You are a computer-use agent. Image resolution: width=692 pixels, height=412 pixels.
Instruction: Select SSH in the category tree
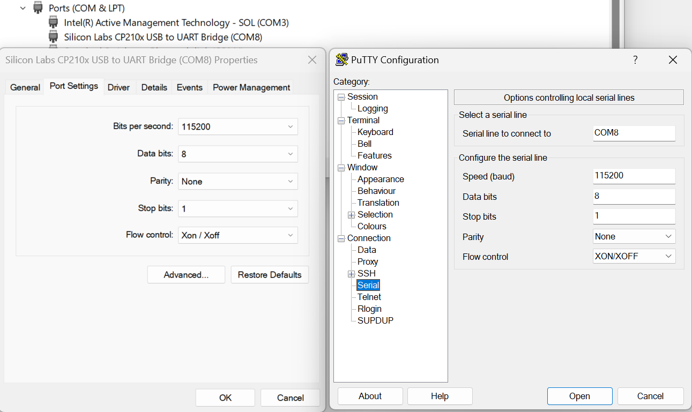[367, 274]
